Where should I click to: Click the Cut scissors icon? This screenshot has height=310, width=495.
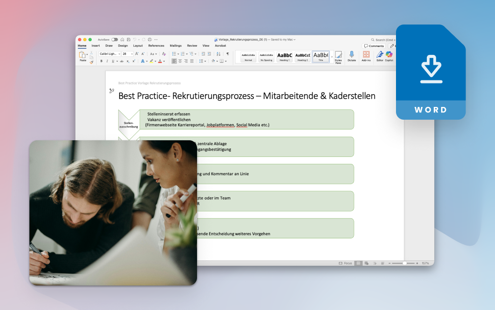pos(92,53)
